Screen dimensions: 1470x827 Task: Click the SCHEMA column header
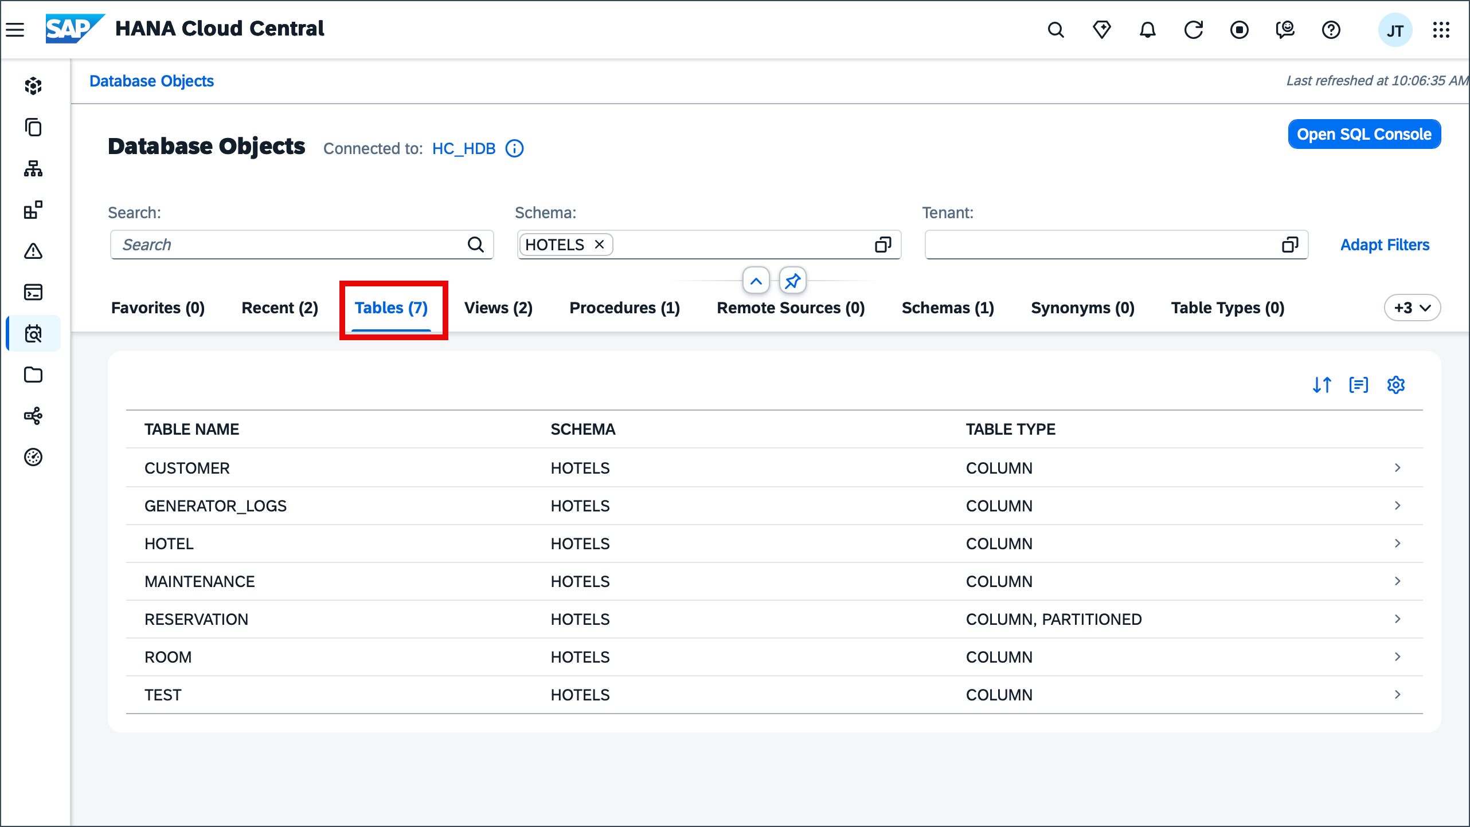coord(582,430)
